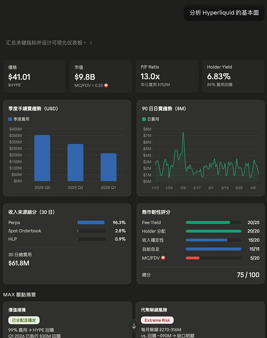Click the 4/6 date label on daily chart
Image resolution: width=267 pixels, height=338 pixels.
pos(253,188)
